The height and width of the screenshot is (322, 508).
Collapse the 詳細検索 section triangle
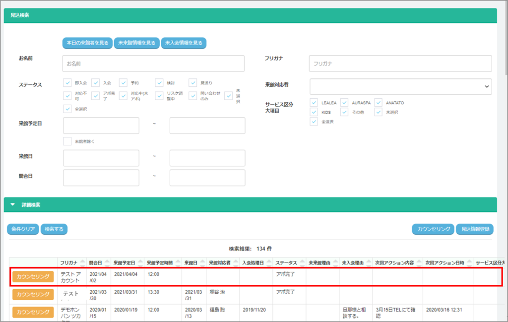[13, 204]
